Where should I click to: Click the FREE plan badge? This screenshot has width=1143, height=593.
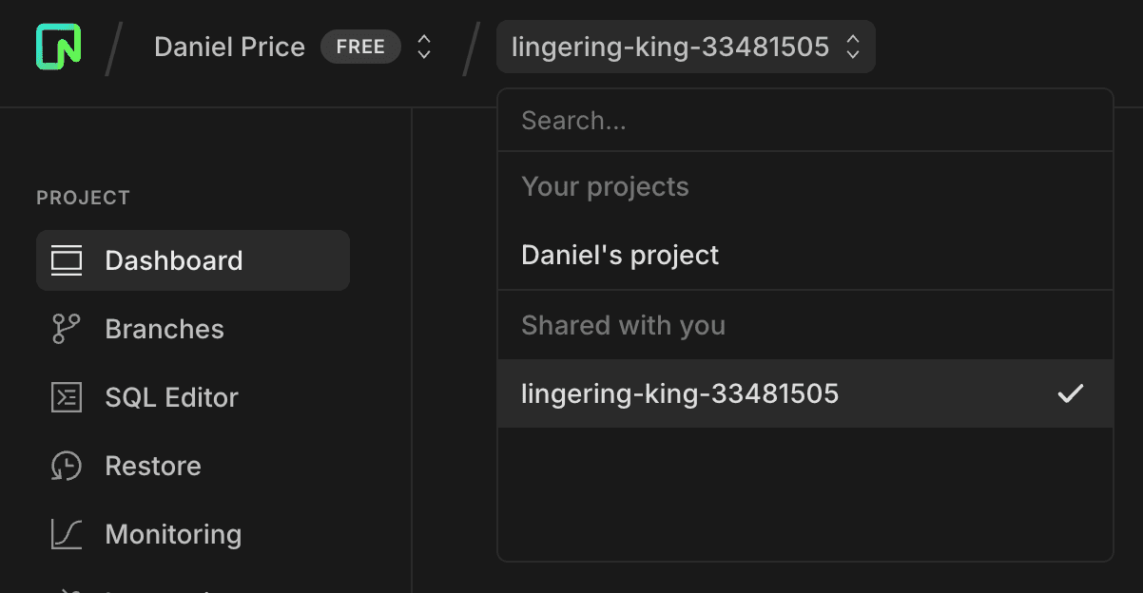point(360,46)
